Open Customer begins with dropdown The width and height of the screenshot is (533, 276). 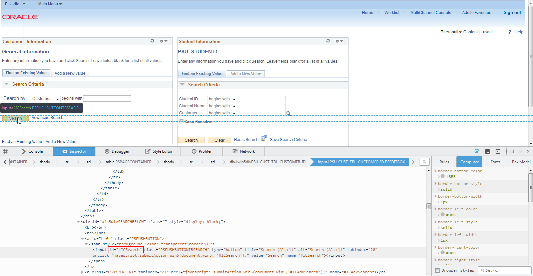pos(222,113)
